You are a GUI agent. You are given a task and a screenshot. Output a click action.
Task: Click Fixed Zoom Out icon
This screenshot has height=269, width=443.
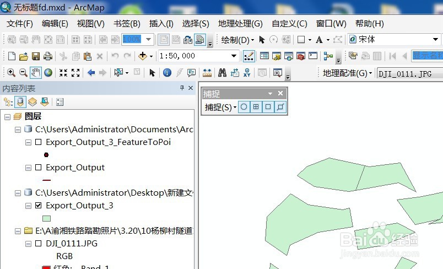click(x=75, y=73)
